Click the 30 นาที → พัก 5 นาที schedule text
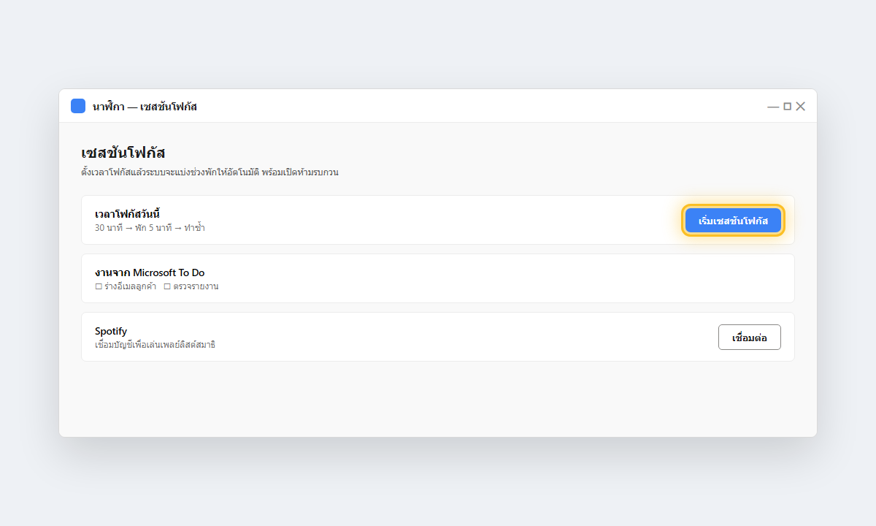876x526 pixels. pos(150,228)
